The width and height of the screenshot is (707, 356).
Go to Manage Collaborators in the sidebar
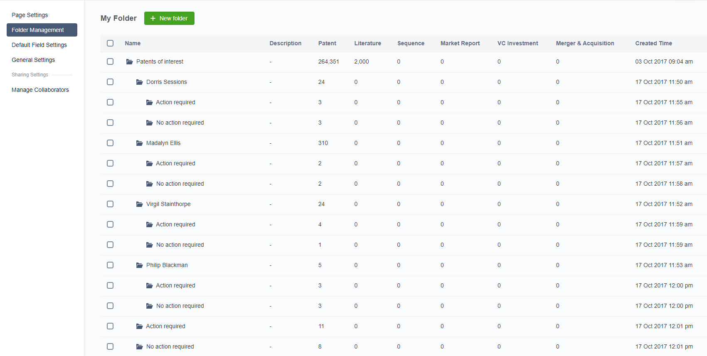40,90
